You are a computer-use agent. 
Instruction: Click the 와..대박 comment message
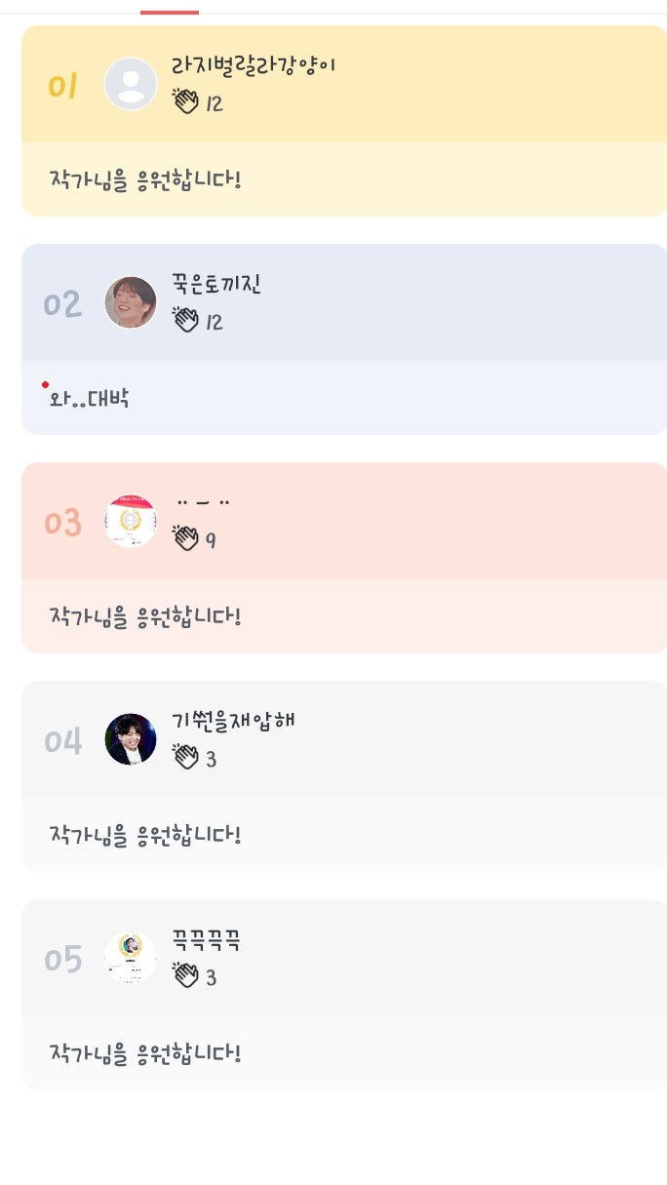[89, 398]
